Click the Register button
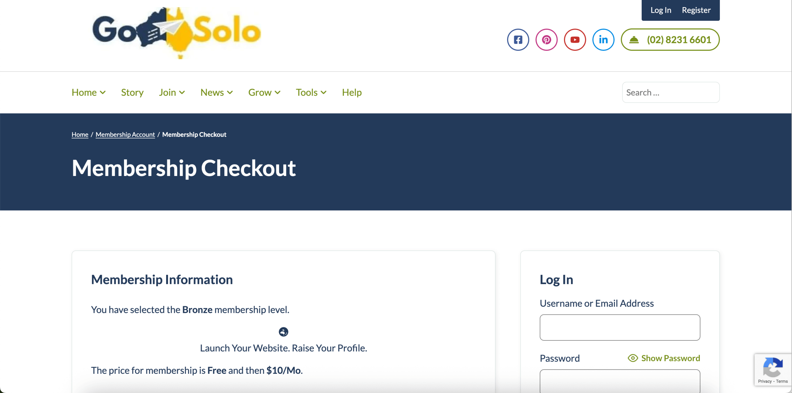The height and width of the screenshot is (393, 792). coord(696,10)
